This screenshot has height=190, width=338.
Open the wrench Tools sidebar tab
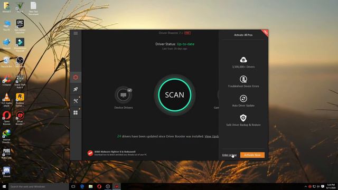[76, 101]
